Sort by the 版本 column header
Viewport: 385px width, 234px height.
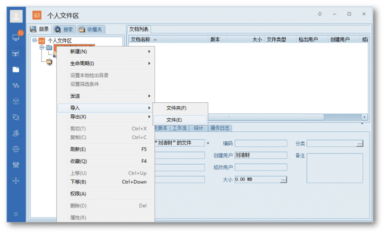[217, 39]
